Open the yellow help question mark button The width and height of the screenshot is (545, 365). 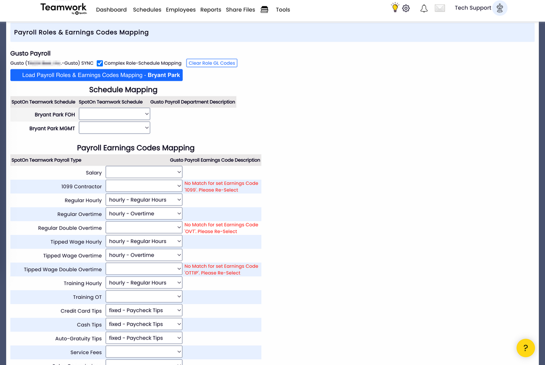pyautogui.click(x=526, y=348)
